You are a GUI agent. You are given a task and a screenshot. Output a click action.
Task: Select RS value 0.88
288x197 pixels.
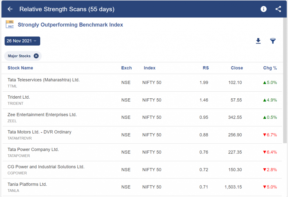click(x=204, y=135)
